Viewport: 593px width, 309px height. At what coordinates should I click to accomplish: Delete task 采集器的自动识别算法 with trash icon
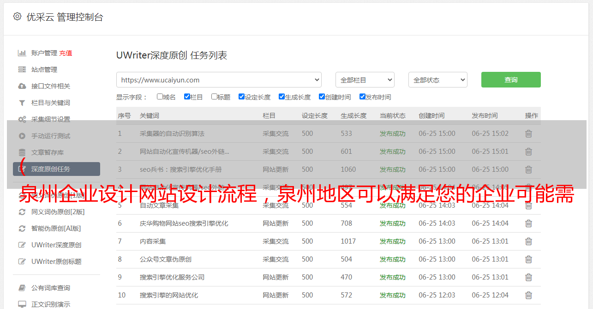tap(528, 134)
